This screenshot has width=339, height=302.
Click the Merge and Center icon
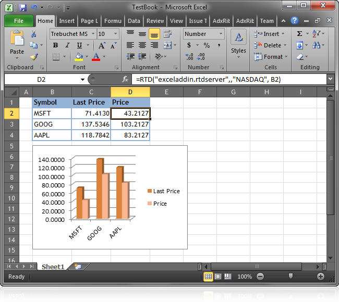[167, 45]
